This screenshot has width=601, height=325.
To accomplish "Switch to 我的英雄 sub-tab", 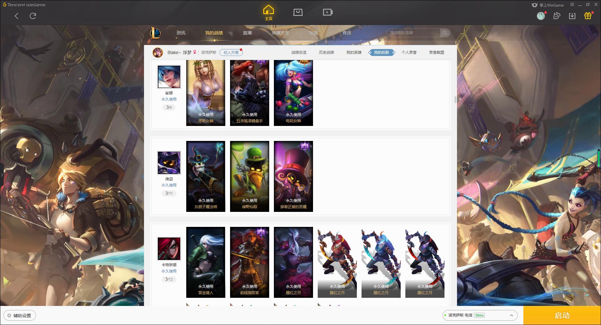I will tap(354, 52).
